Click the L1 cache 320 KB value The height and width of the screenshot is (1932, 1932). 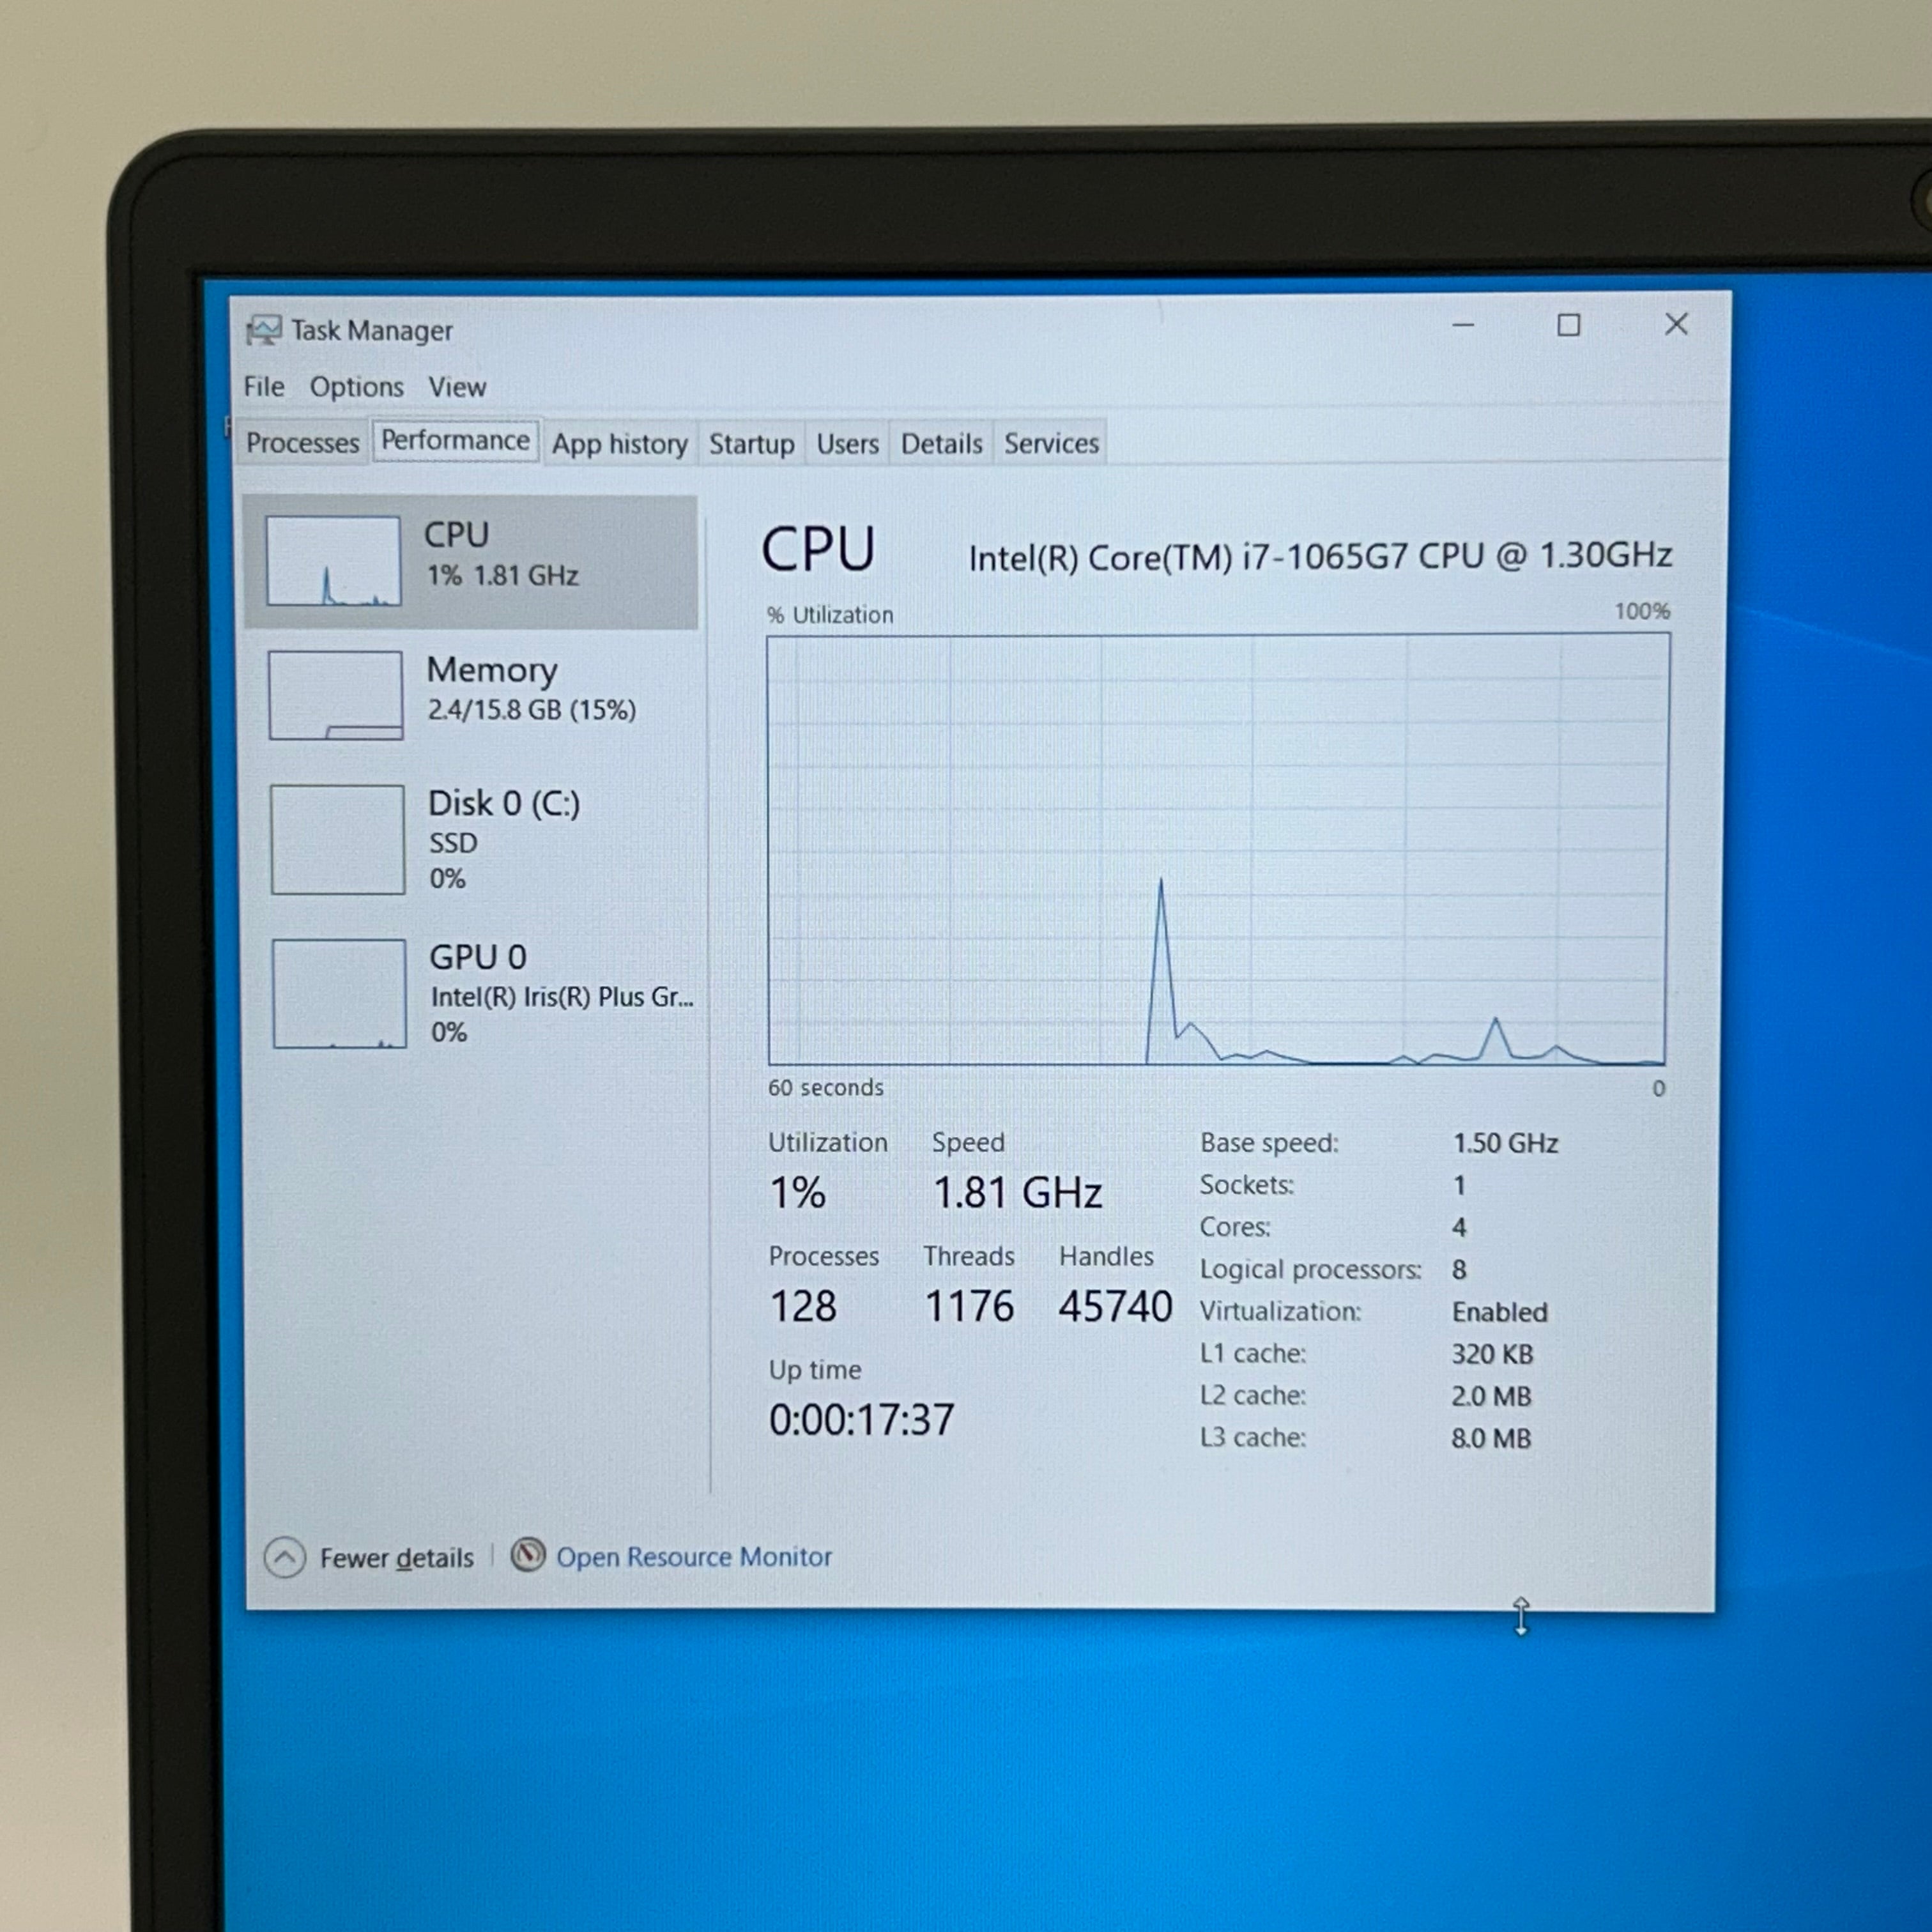tap(1492, 1354)
